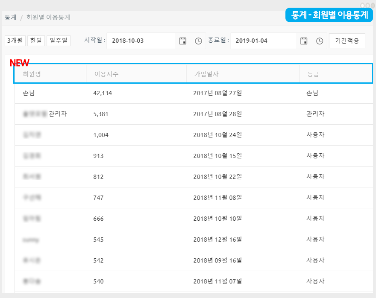Screen dimensions: 376x298
Task: Select the 손님 member row name
Action: (x=29, y=93)
